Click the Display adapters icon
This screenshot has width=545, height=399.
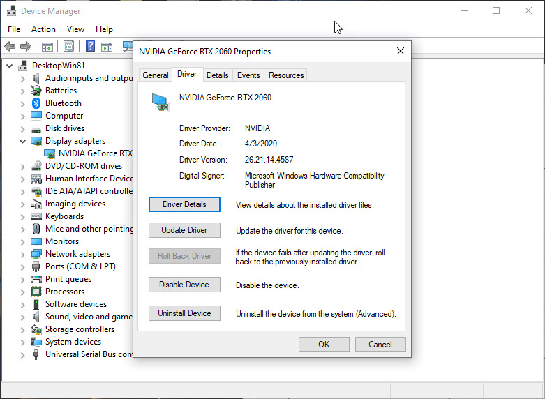click(36, 141)
